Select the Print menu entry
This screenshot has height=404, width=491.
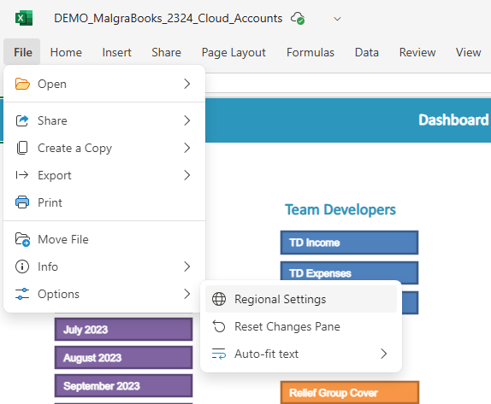104,202
